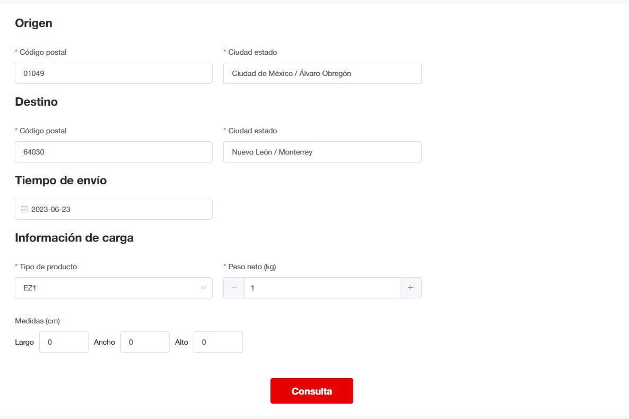The width and height of the screenshot is (629, 419).
Task: Click the Origen section heading
Action: pyautogui.click(x=33, y=23)
